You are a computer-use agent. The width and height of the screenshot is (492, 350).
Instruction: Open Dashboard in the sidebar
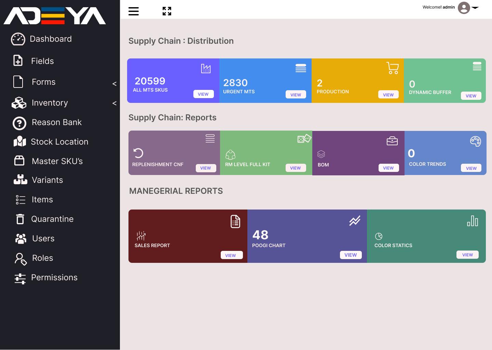tap(51, 39)
